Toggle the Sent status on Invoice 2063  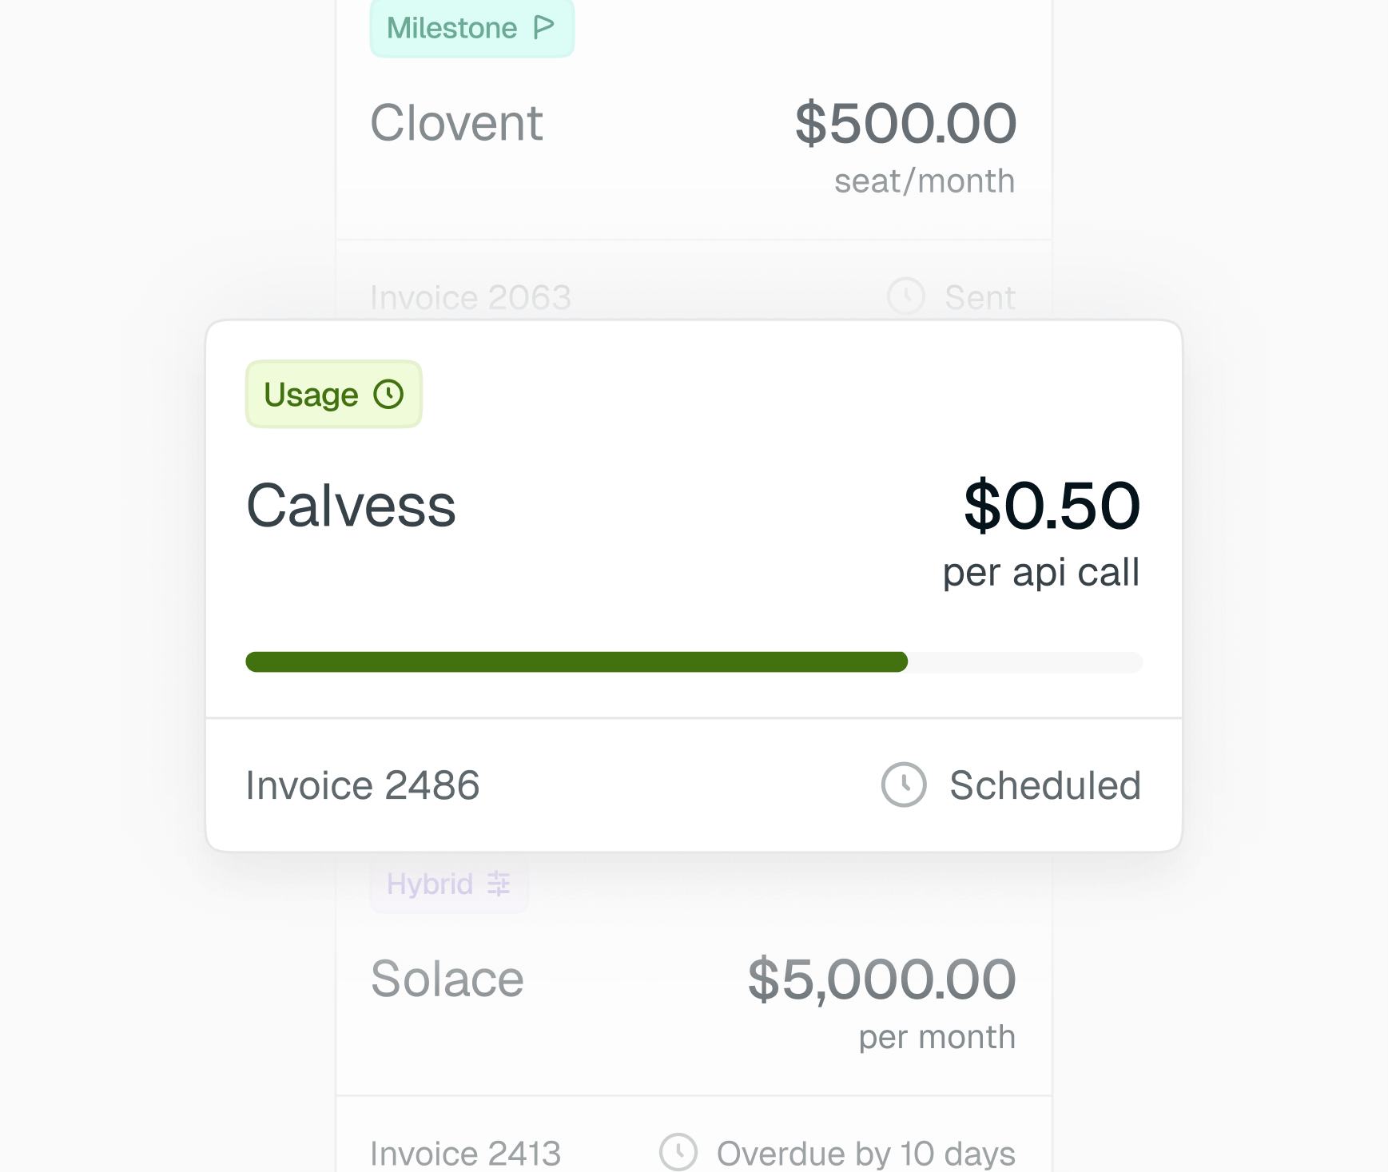pyautogui.click(x=980, y=296)
